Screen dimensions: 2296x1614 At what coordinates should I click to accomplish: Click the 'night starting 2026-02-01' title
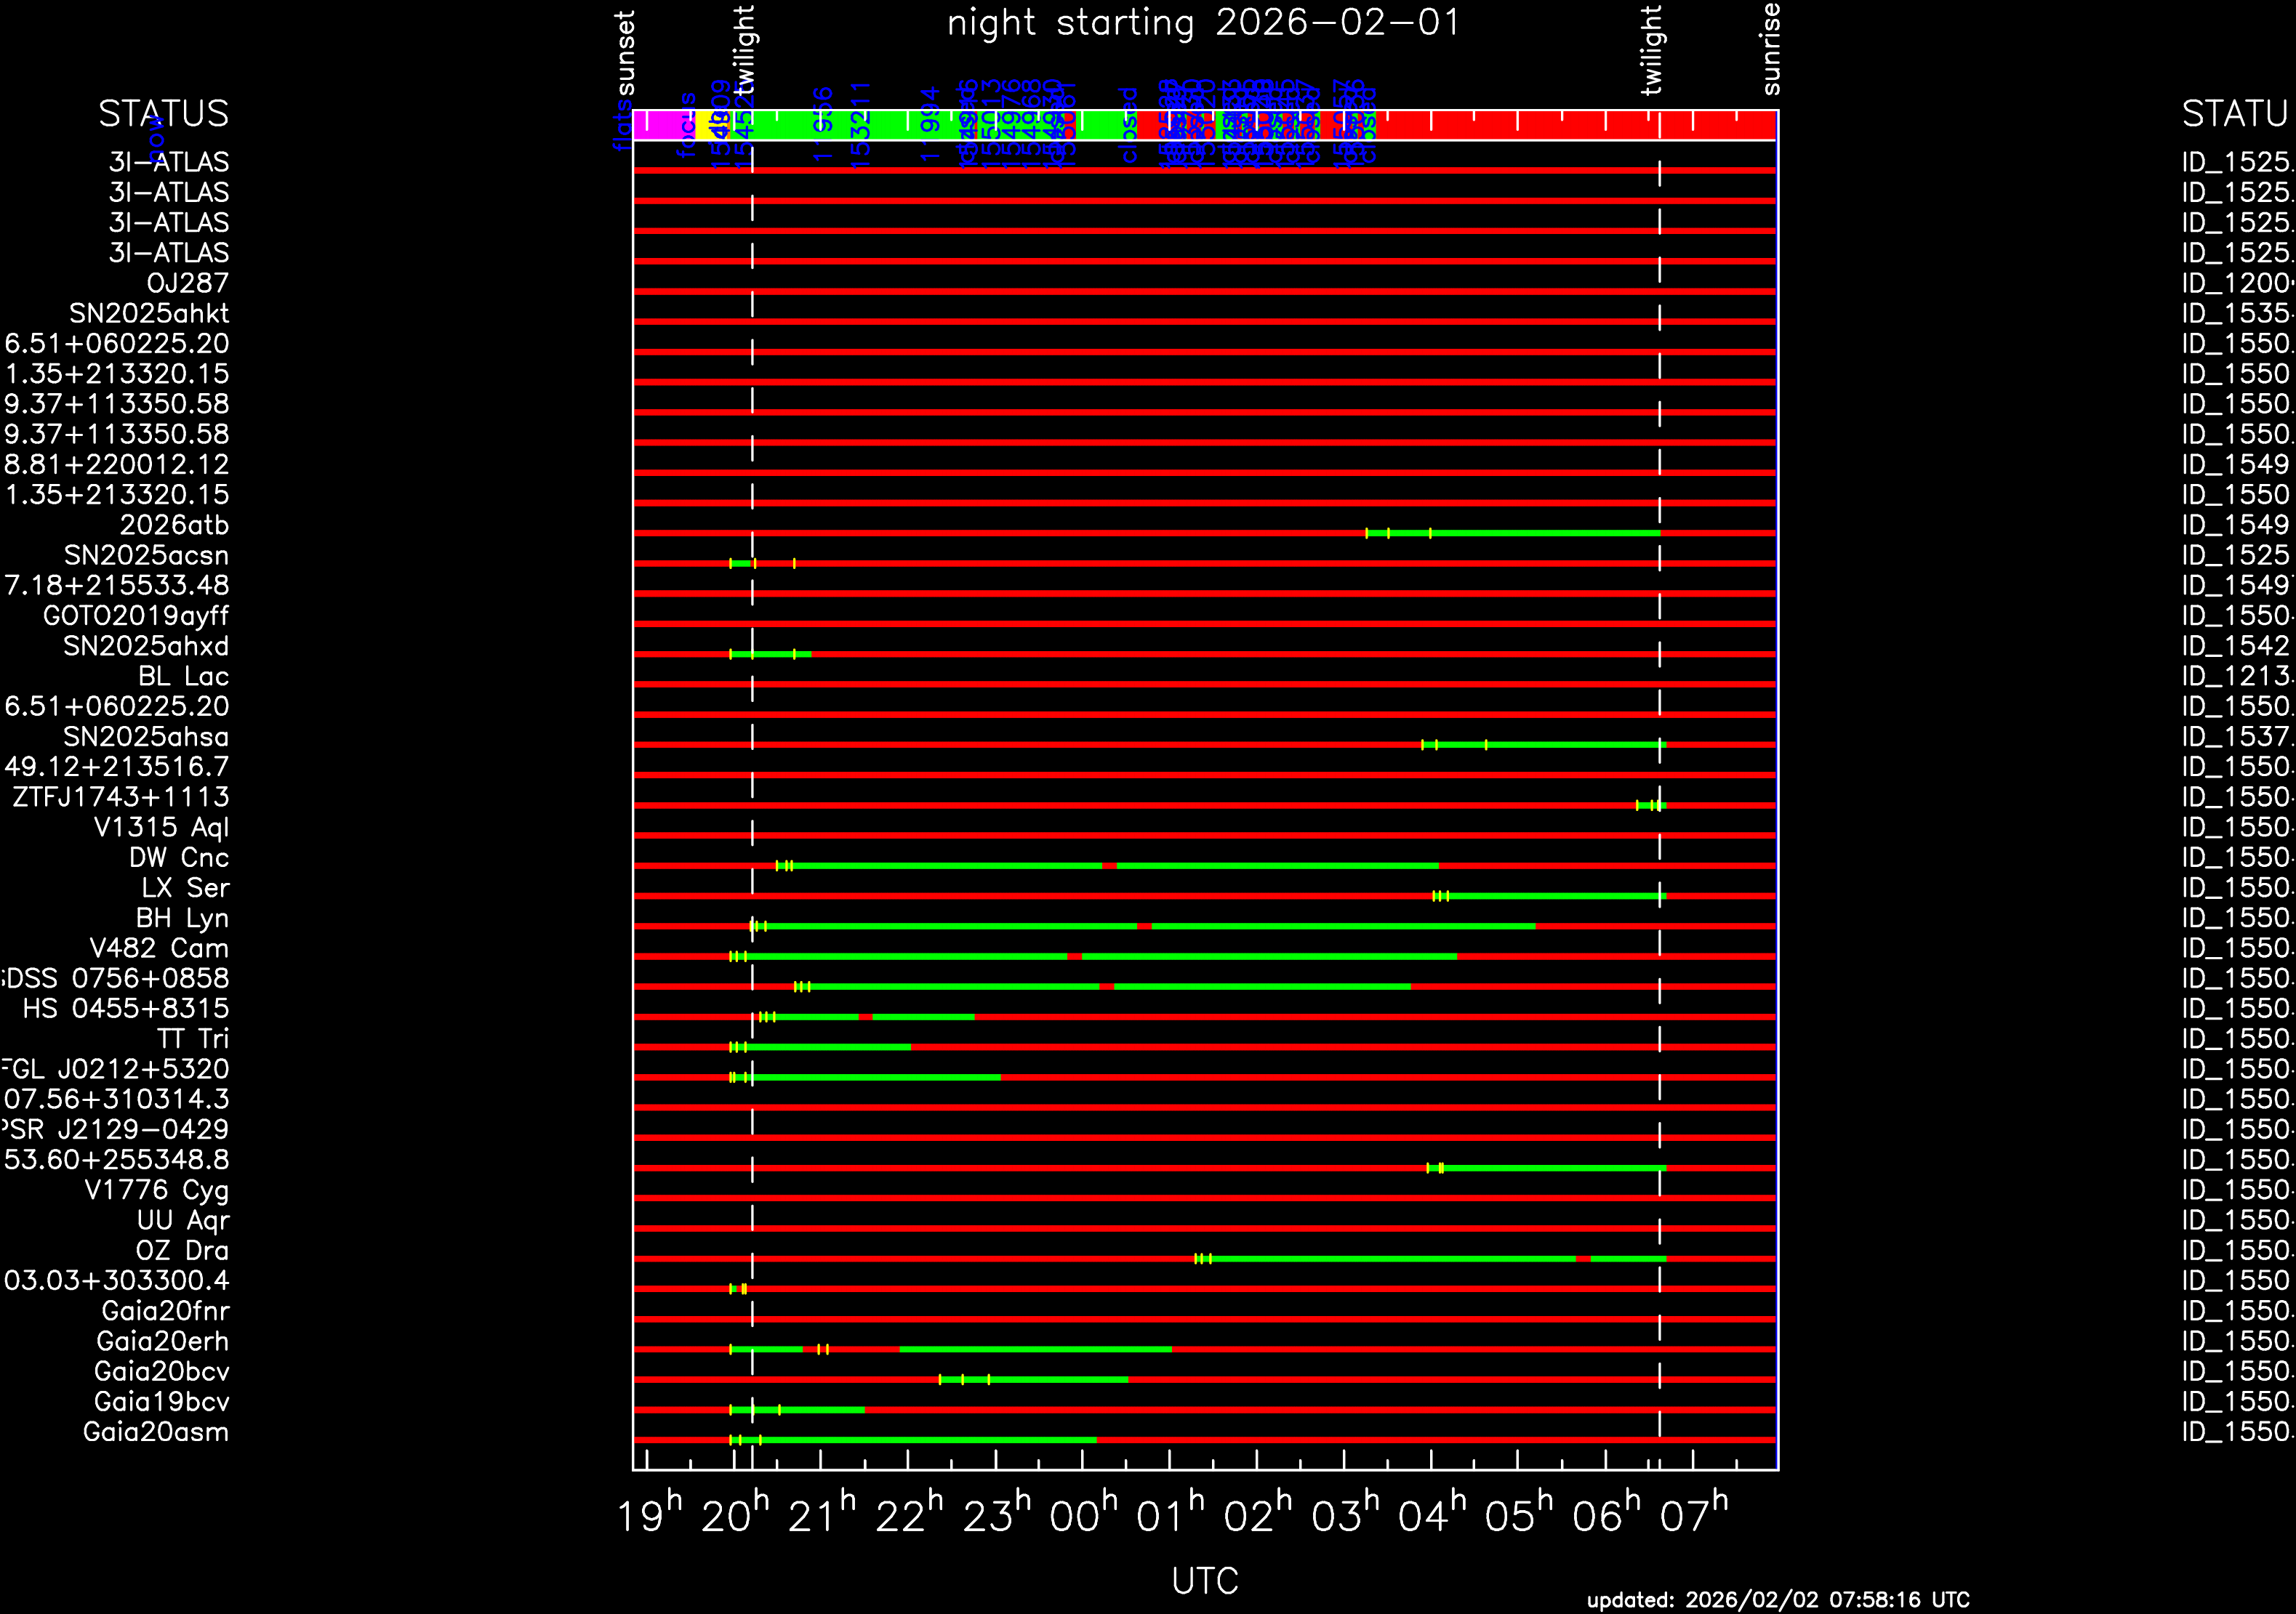(1204, 23)
